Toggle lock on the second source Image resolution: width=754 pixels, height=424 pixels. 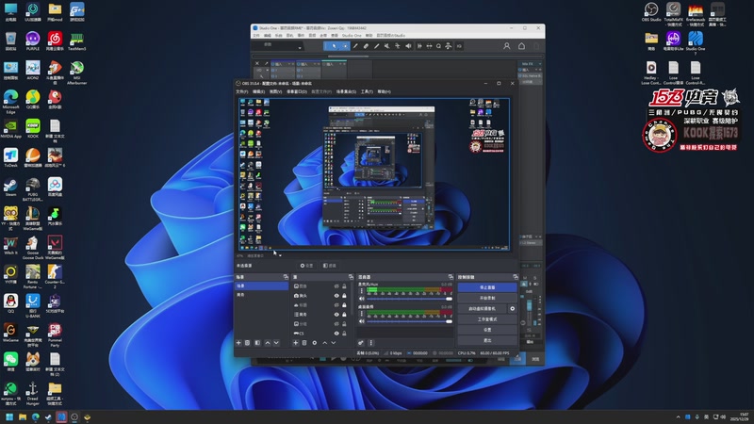click(346, 295)
